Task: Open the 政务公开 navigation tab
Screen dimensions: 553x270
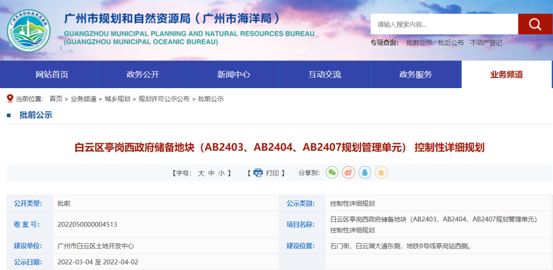Action: coord(143,74)
